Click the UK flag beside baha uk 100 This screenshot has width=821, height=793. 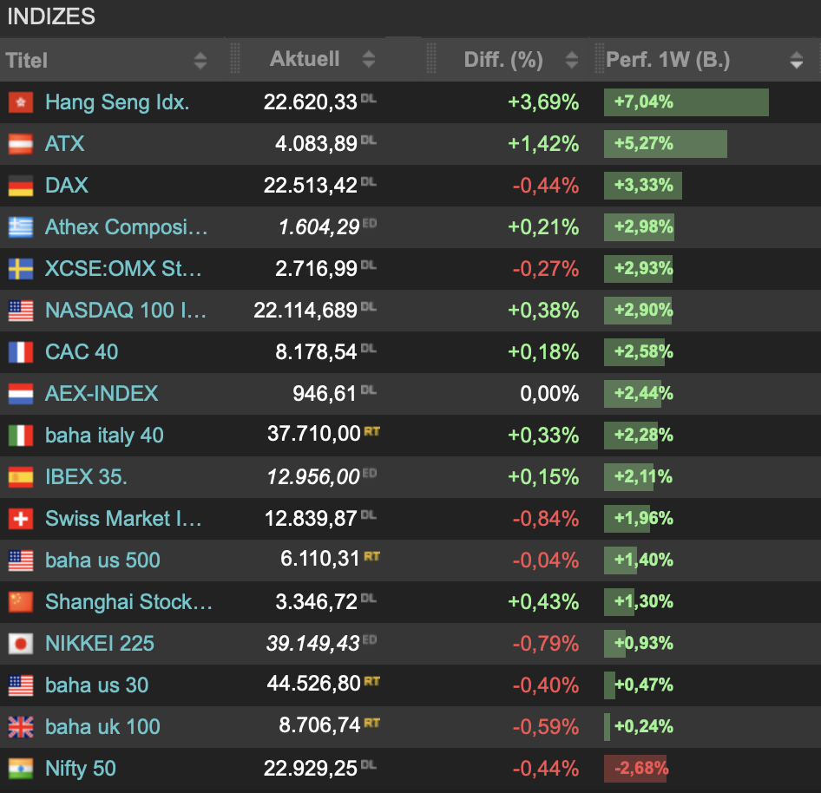pyautogui.click(x=21, y=726)
